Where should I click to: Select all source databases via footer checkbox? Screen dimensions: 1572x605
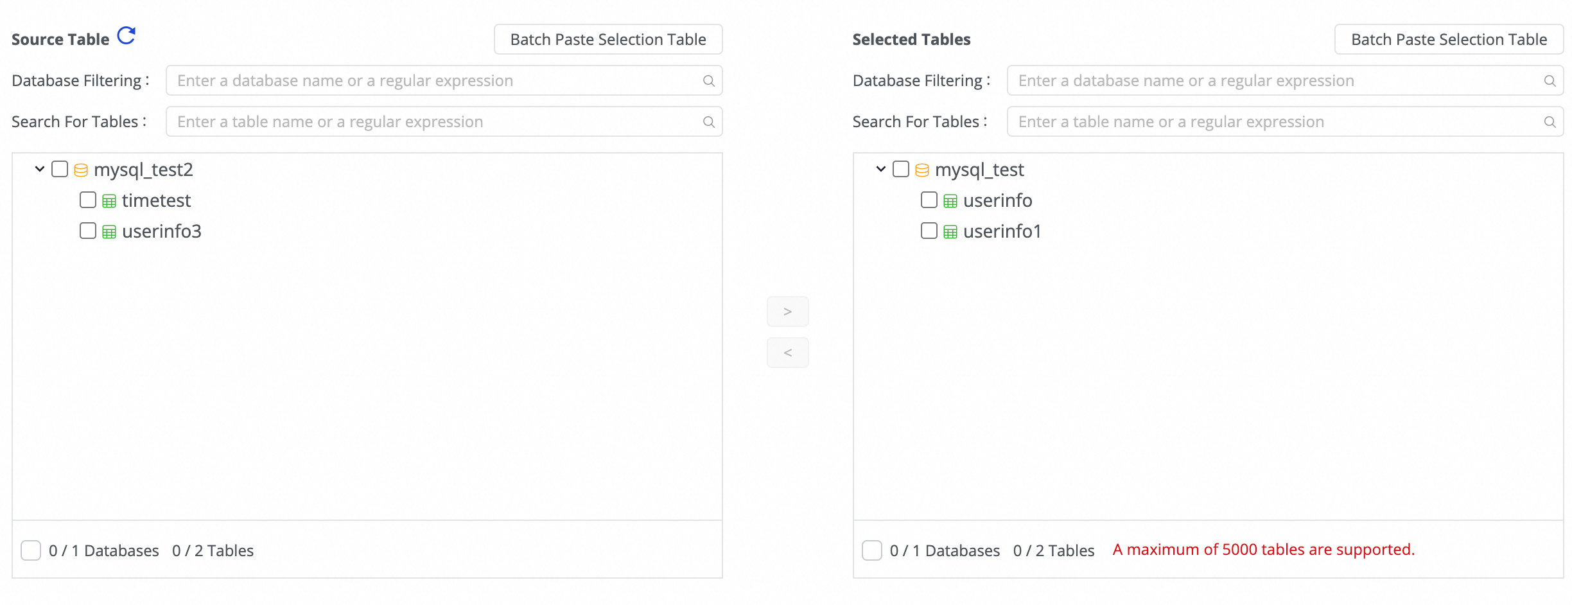coord(31,550)
